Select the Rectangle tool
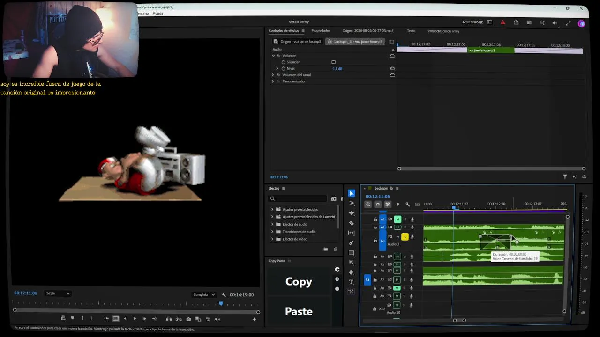The image size is (600, 337). 352,253
